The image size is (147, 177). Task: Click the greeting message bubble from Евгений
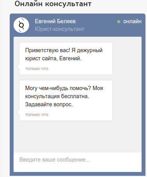[66, 58]
